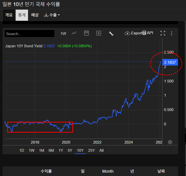Image resolution: width=186 pixels, height=176 pixels.
Task: Select the 1D time range
Action: [22, 150]
